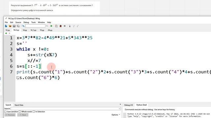Screen dimensions: 211x118
Task: Select the Python Shell panel tab
Action: (141, 105)
